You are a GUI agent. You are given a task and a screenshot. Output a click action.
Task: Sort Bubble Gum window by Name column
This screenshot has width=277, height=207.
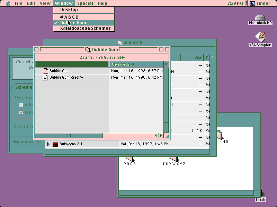click(72, 65)
